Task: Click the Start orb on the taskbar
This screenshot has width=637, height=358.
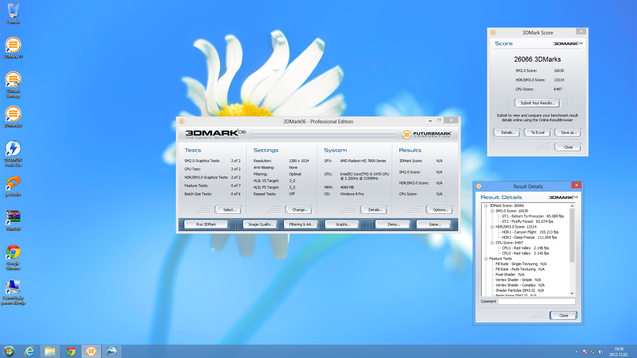Action: click(x=9, y=351)
